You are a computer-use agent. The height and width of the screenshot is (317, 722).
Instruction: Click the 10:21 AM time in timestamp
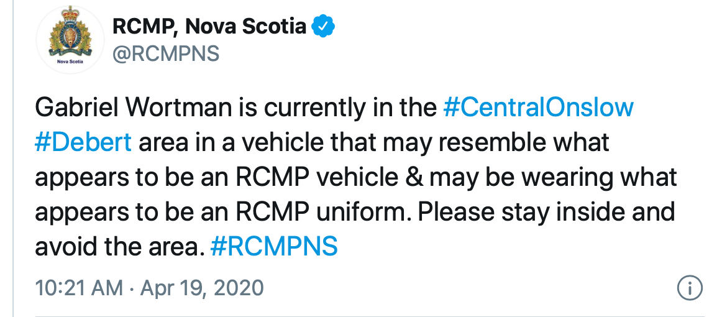(78, 288)
